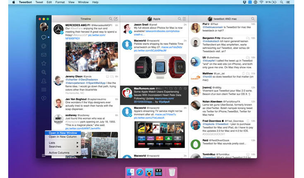The width and height of the screenshot is (304, 178).
Task: Click share icon on selected MacRumors tweet
Action: pos(180,89)
